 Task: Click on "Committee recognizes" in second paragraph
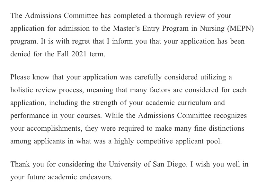click(x=212, y=116)
